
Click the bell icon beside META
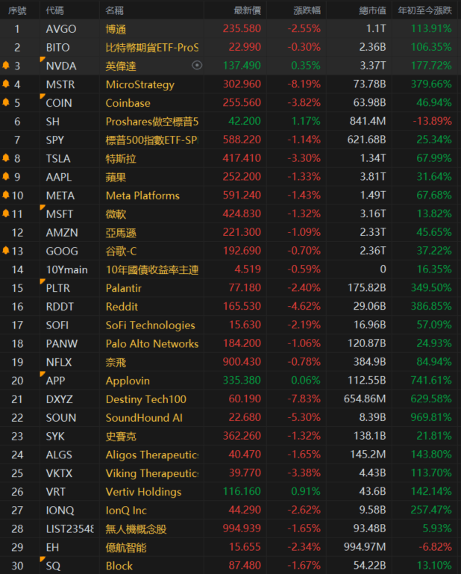point(5,196)
